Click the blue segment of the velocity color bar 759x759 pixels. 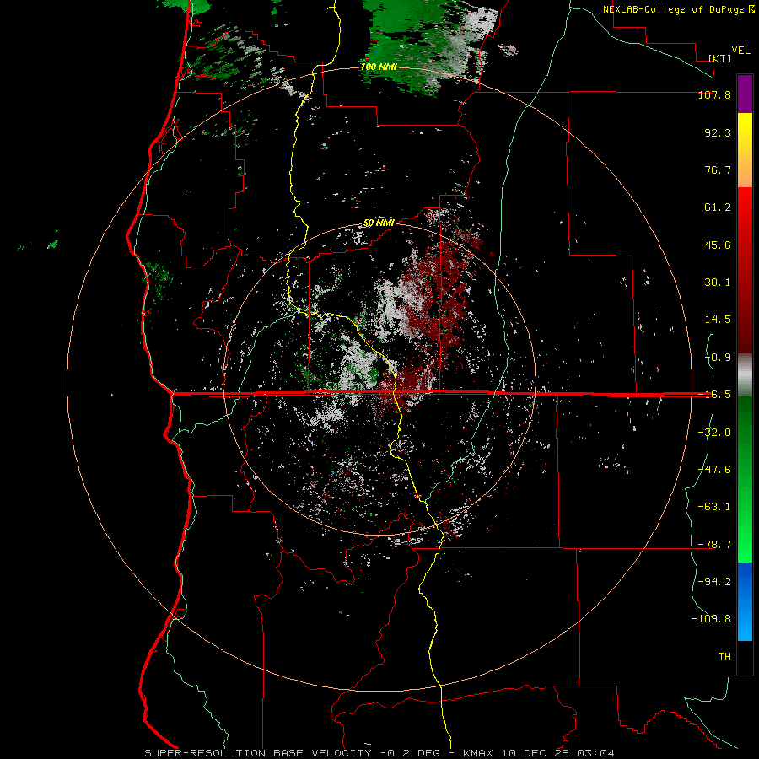click(745, 601)
